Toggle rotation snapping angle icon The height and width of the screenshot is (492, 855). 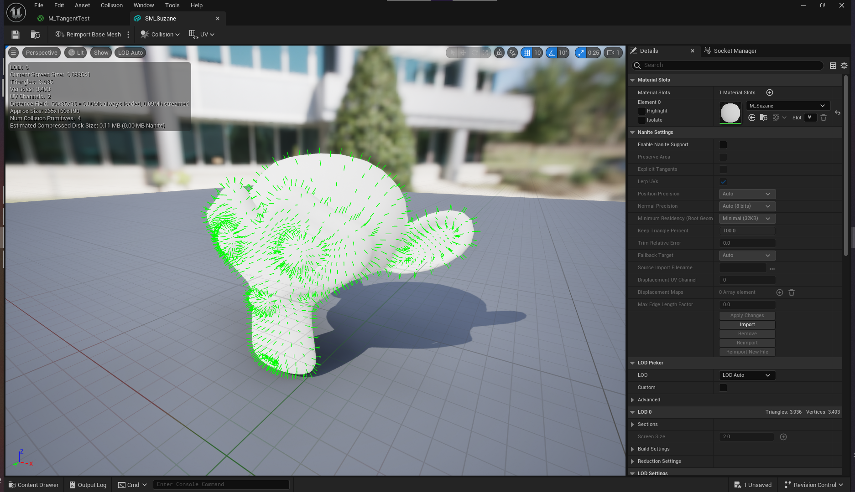pos(552,53)
